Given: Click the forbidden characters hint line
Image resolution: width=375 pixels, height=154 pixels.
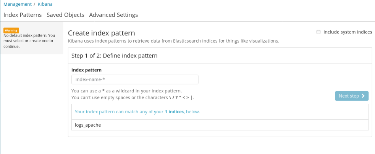Looking at the screenshot, I should pos(133,97).
